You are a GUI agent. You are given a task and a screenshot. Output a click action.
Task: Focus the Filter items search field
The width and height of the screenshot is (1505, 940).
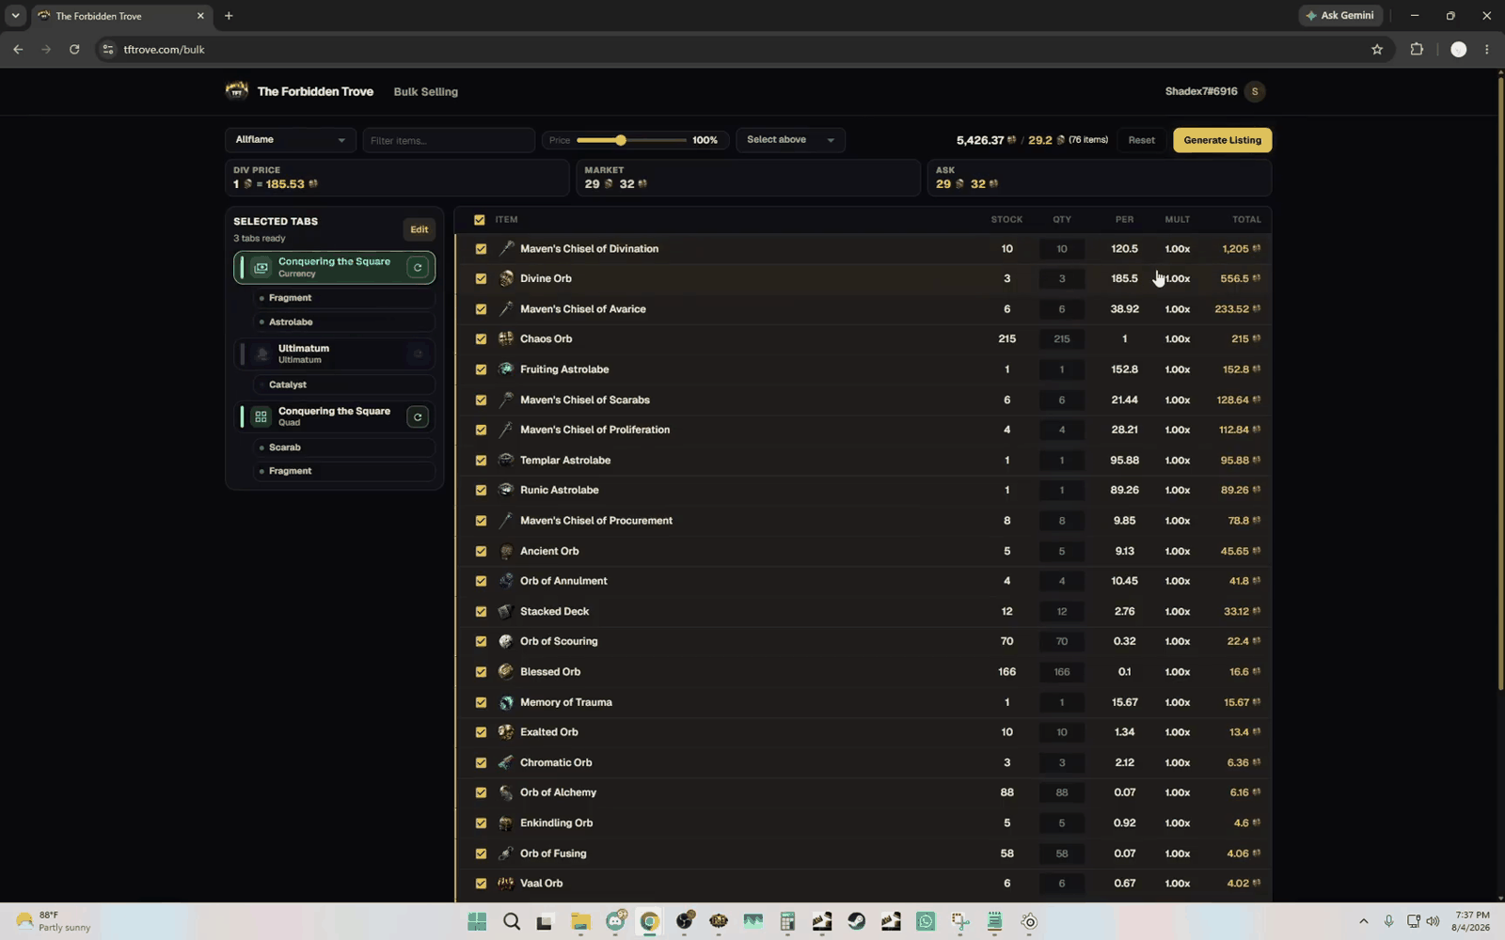pyautogui.click(x=449, y=140)
